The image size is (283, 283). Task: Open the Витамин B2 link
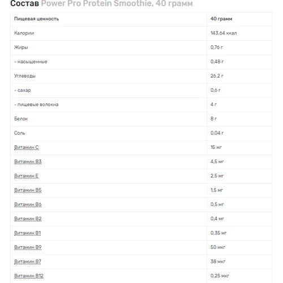(x=28, y=218)
